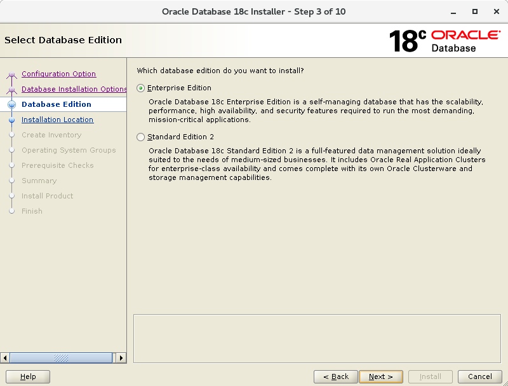The image size is (508, 386).
Task: Click the Standard Edition 2 description paragraph
Action: (x=317, y=164)
